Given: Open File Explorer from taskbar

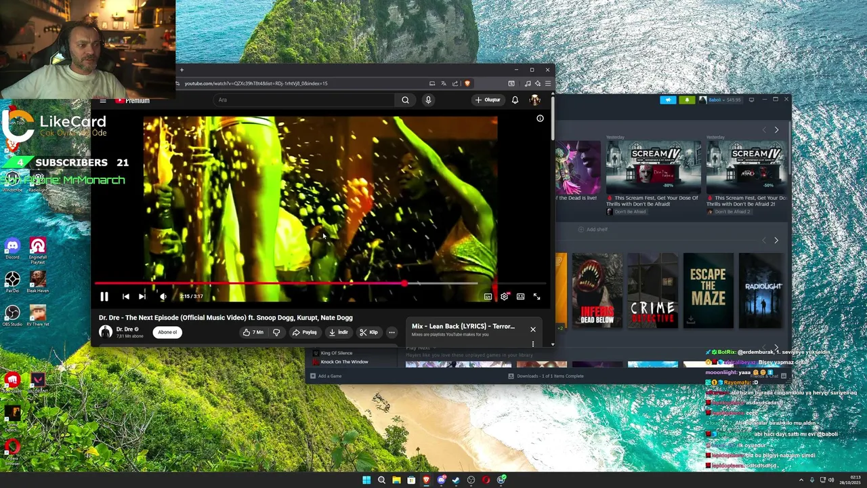Looking at the screenshot, I should 396,480.
